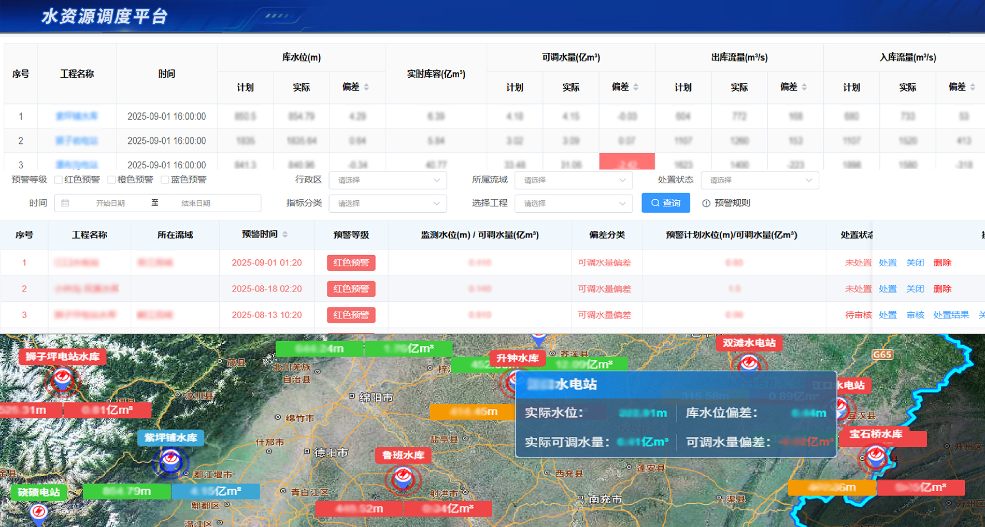Click the blue 查询 button
Image resolution: width=985 pixels, height=527 pixels.
[x=666, y=203]
